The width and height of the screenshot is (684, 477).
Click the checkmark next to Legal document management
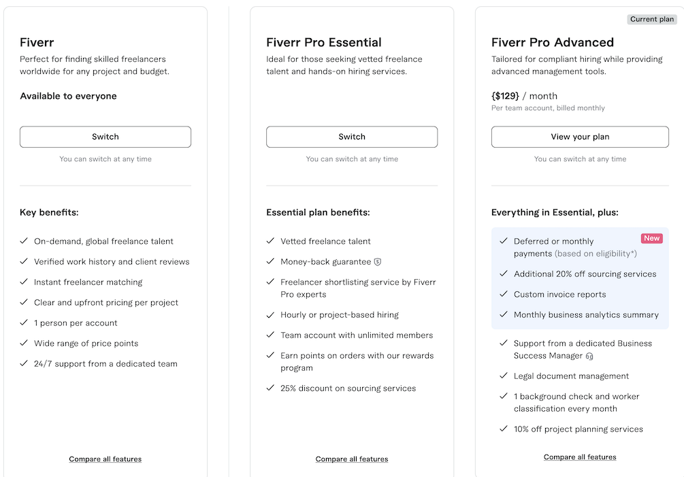pyautogui.click(x=504, y=376)
